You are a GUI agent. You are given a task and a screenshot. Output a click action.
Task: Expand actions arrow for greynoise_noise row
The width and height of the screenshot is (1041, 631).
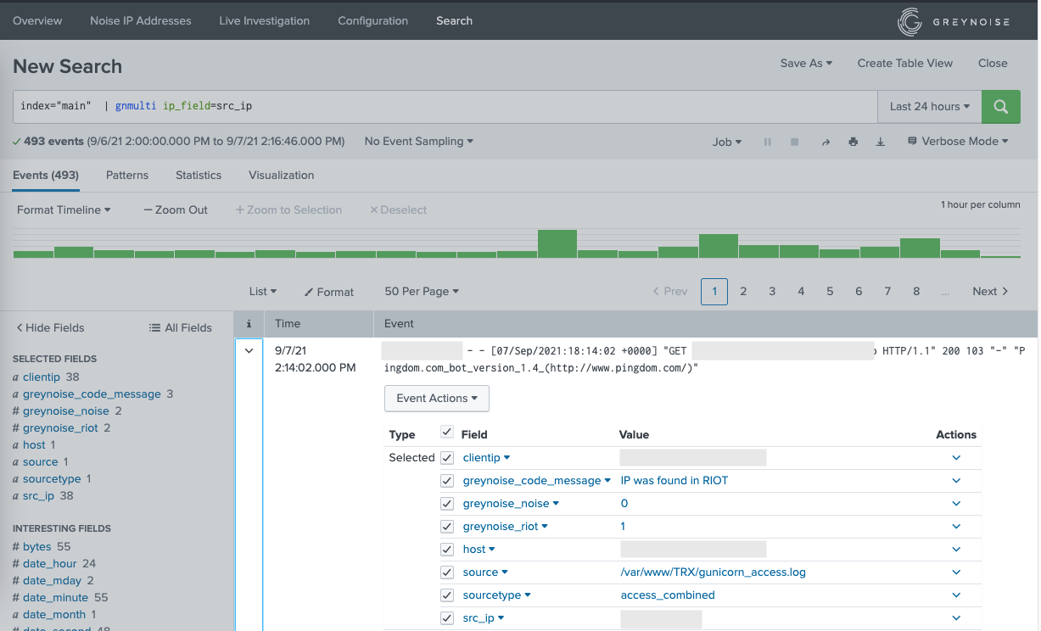coord(956,503)
